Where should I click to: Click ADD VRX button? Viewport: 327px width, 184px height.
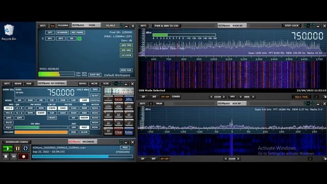pyautogui.click(x=126, y=45)
